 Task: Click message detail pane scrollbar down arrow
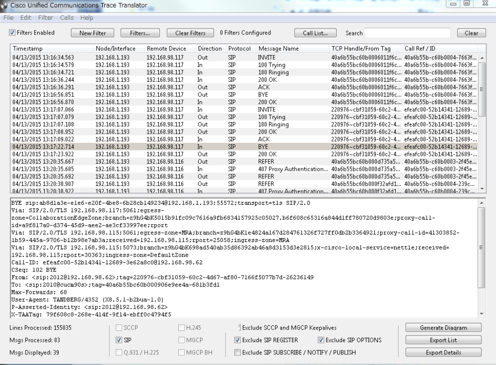pos(481,314)
